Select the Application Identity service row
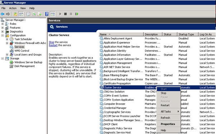 click(157, 51)
